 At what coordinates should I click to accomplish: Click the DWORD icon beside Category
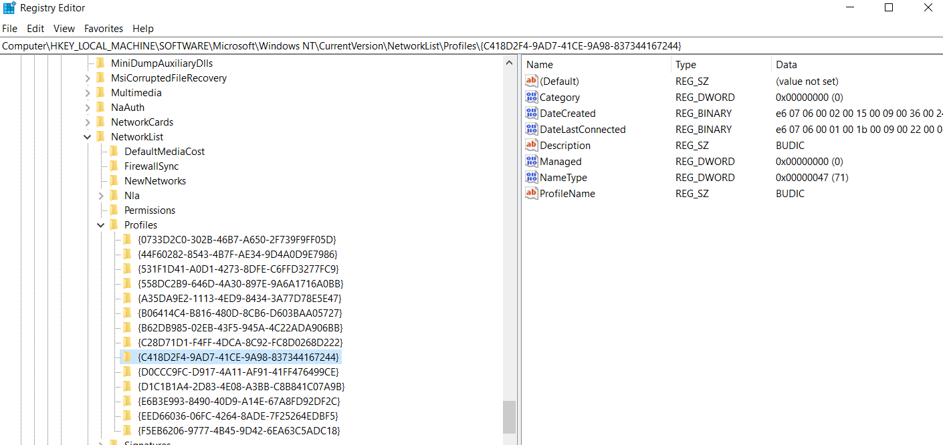532,97
